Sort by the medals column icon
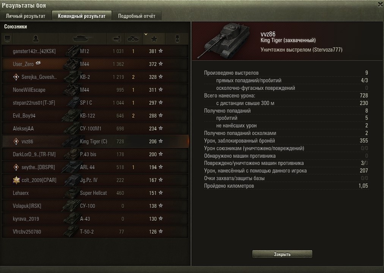This screenshot has height=273, width=384. pyautogui.click(x=177, y=39)
